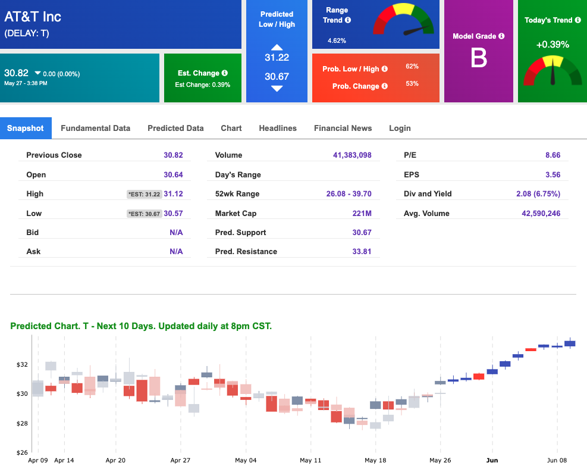Click the *EST: 30.67 low badge

click(x=145, y=214)
